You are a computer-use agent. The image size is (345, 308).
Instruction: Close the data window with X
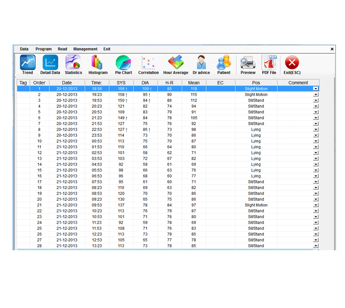tap(332, 49)
